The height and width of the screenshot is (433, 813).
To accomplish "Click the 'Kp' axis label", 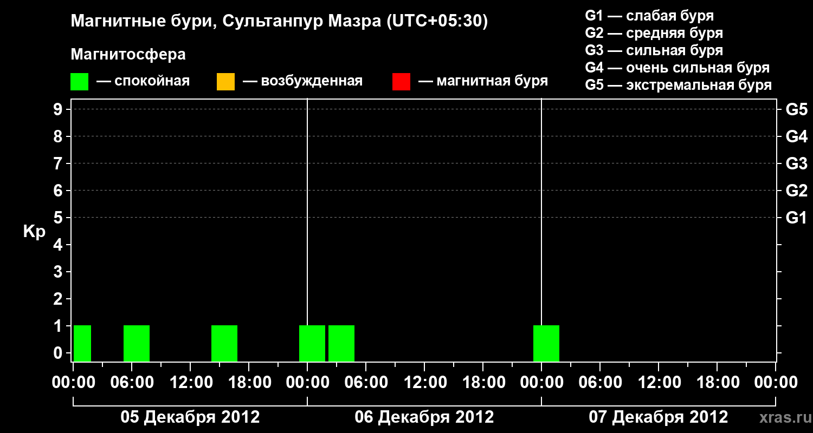I will [x=34, y=232].
